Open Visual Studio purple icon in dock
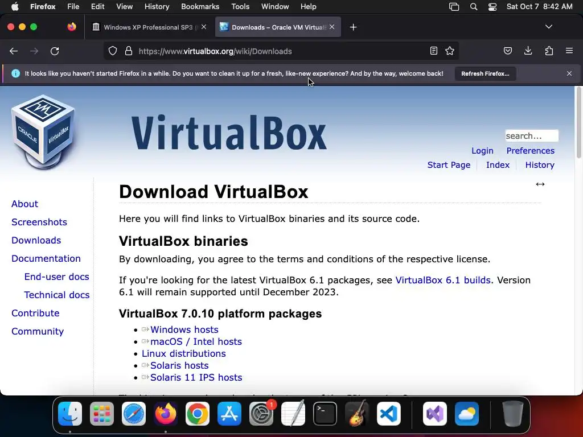The height and width of the screenshot is (437, 583). click(434, 414)
